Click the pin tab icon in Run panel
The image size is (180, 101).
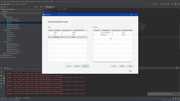pos(1,87)
